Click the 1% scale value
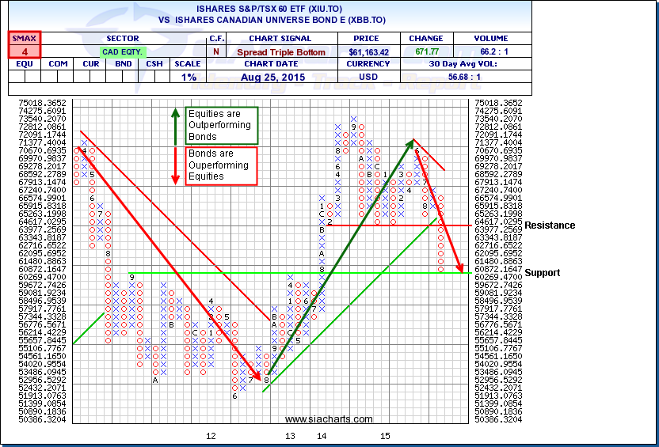659x447 pixels. [189, 78]
